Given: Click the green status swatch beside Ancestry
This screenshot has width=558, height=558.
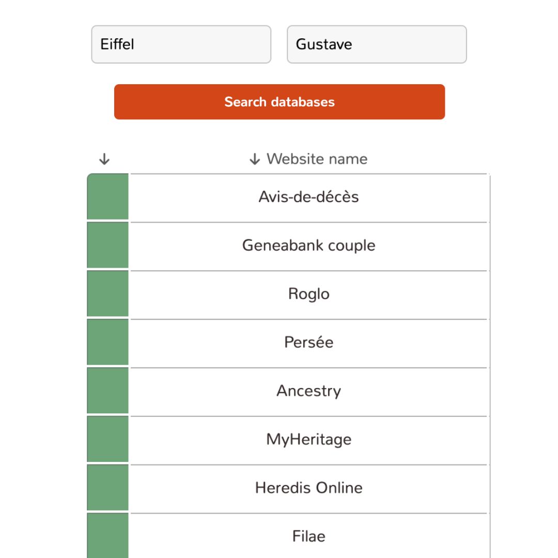Looking at the screenshot, I should point(108,391).
